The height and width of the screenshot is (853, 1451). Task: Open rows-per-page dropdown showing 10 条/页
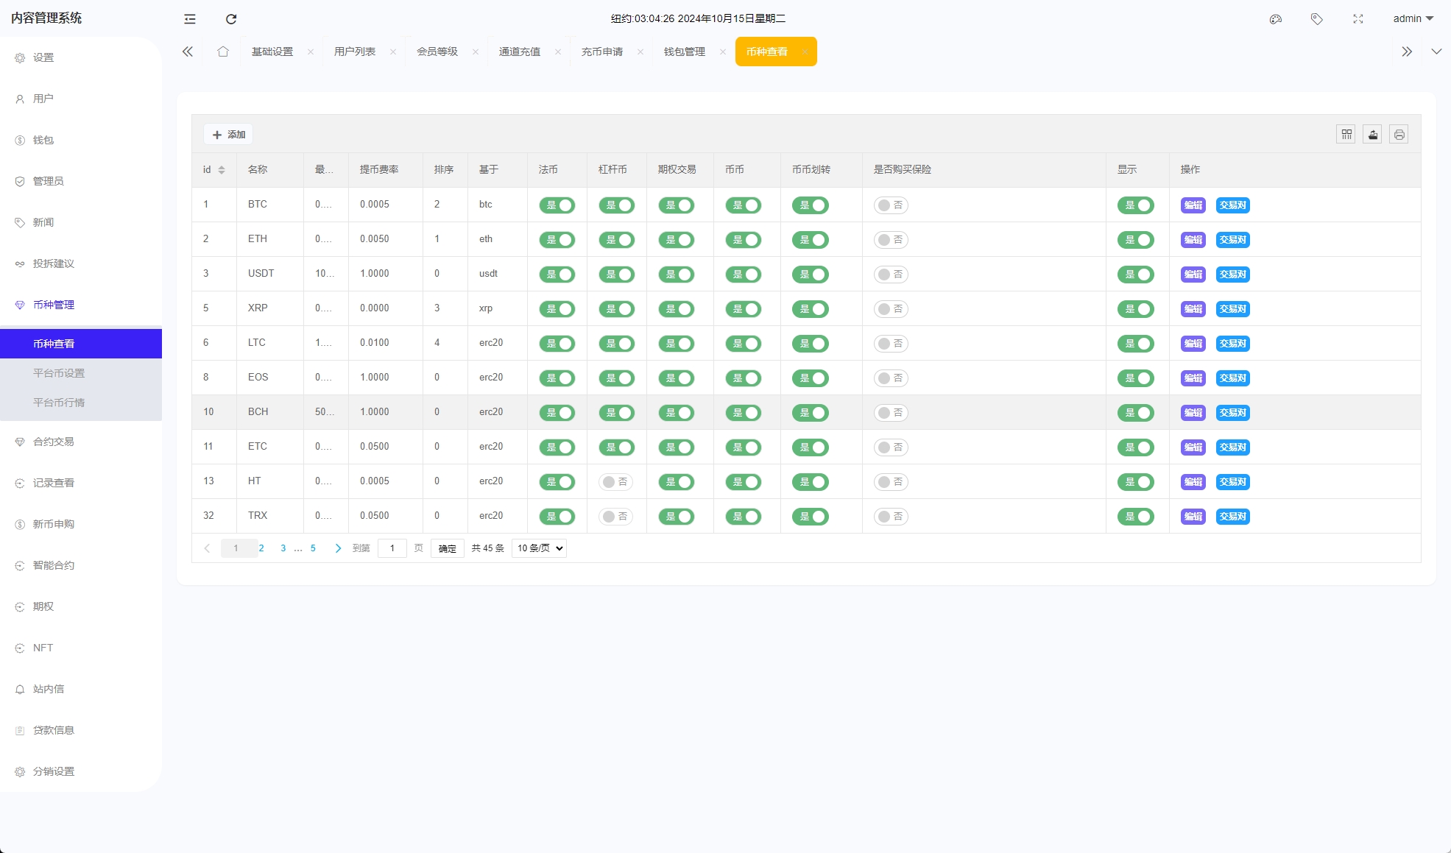tap(539, 548)
